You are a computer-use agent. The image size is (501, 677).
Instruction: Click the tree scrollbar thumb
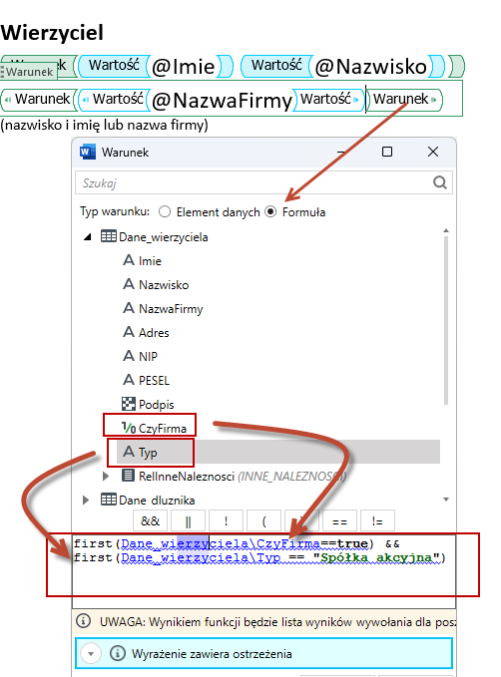click(x=446, y=320)
